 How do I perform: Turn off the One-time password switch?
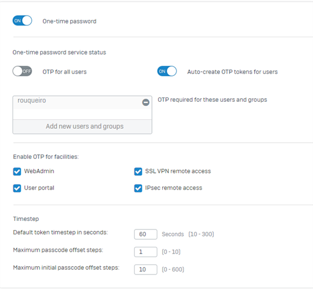(x=22, y=20)
